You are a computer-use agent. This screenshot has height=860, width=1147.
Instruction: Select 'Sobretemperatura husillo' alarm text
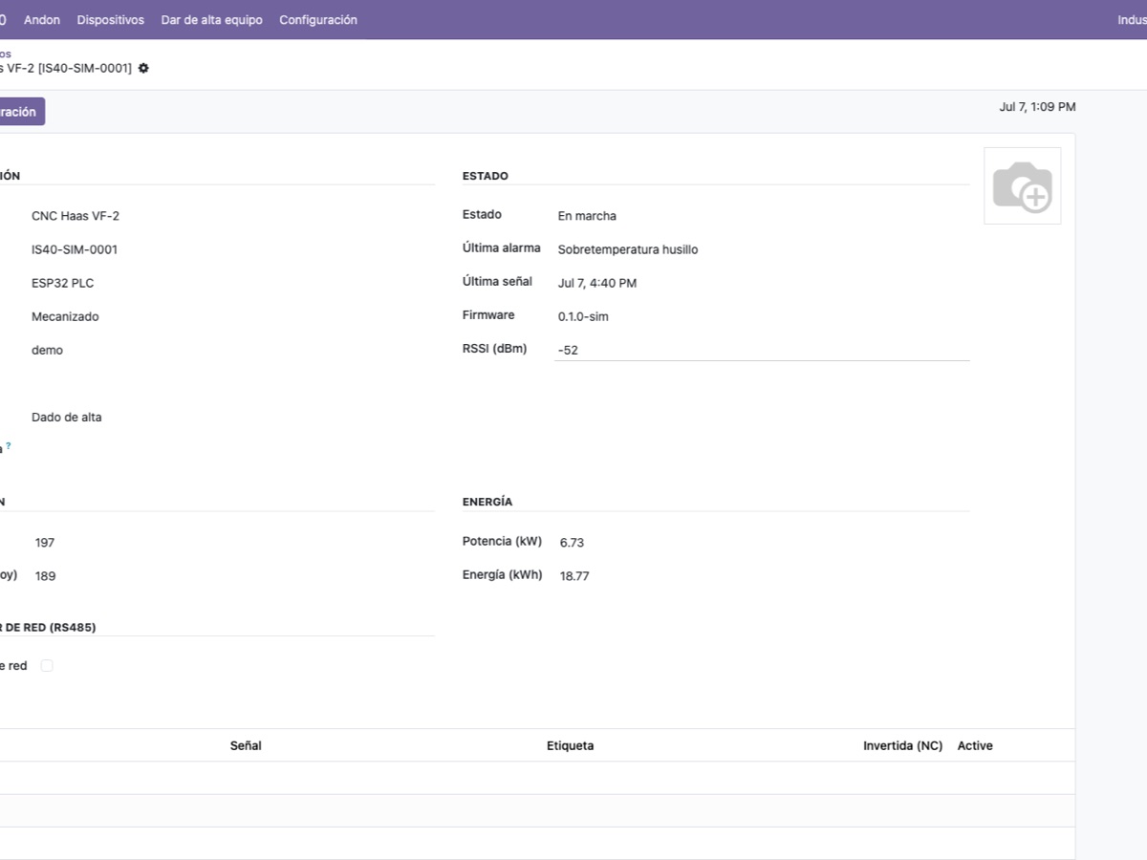click(x=628, y=249)
